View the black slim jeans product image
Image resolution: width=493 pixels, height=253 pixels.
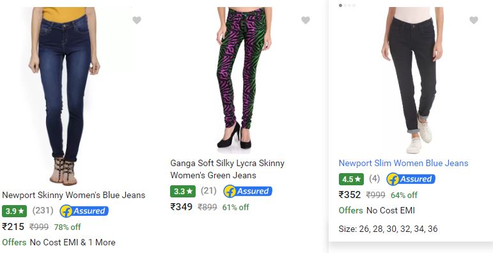[x=412, y=80]
